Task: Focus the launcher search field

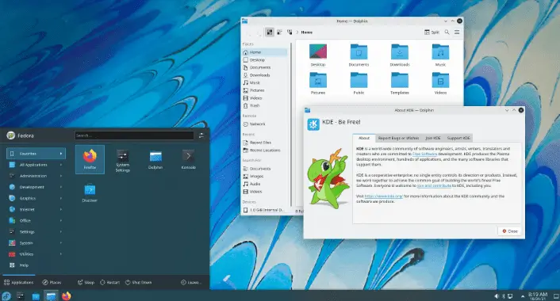Action: pos(134,135)
